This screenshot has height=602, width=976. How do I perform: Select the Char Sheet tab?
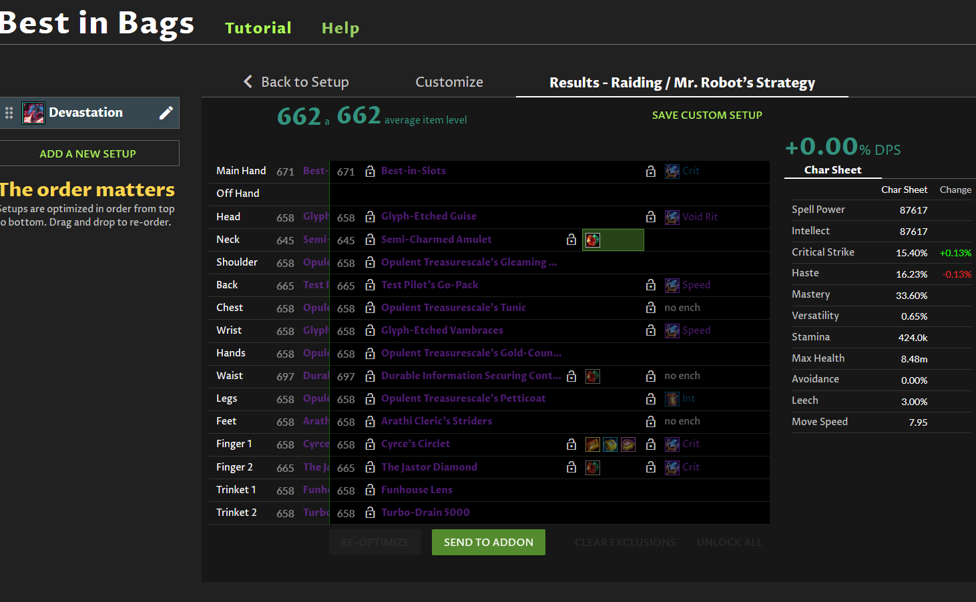point(832,170)
